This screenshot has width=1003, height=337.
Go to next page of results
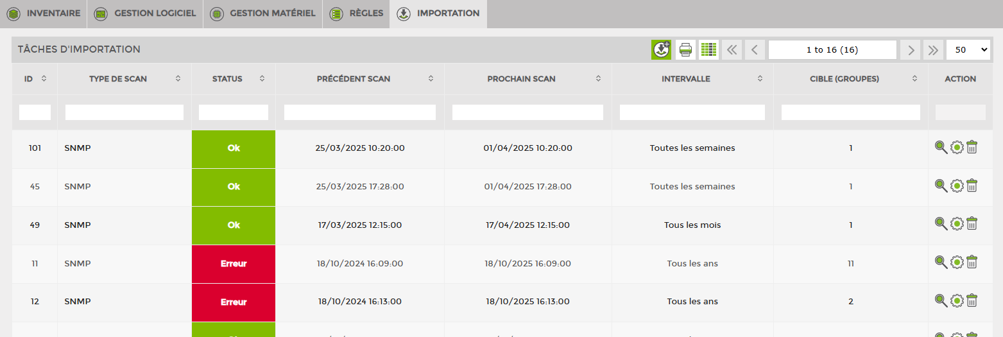[910, 49]
